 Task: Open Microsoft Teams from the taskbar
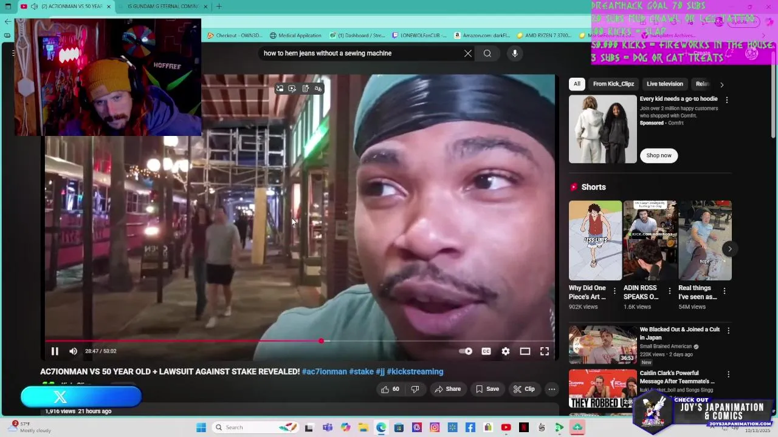[328, 427]
